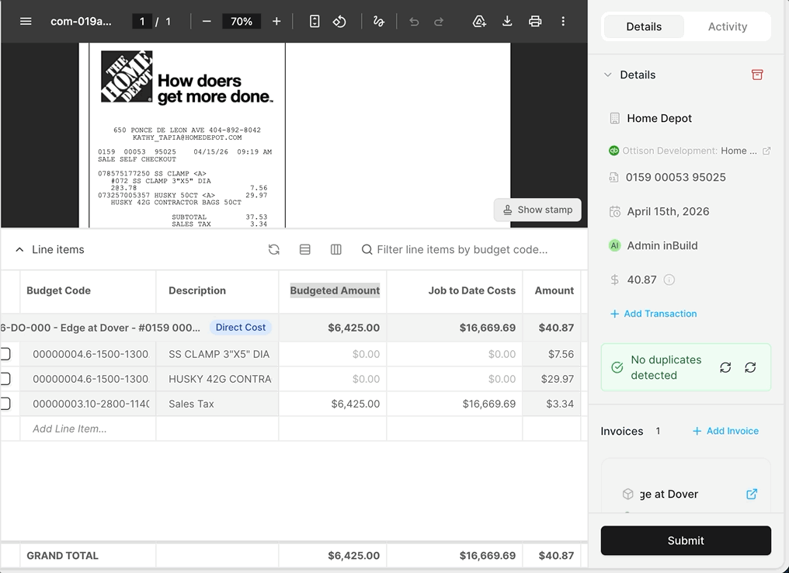Click the Home Depot vendor name
789x573 pixels.
point(659,118)
